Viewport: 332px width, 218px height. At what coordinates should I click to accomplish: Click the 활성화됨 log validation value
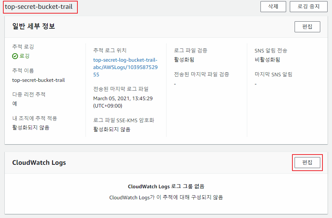tap(184, 60)
